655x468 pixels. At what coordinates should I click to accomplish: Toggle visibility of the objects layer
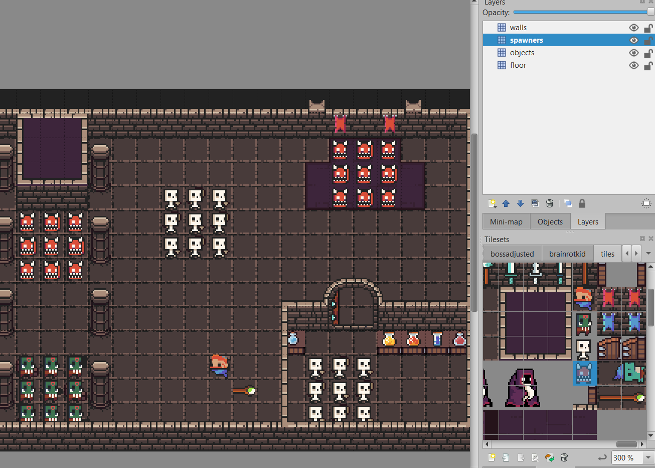[x=633, y=53]
